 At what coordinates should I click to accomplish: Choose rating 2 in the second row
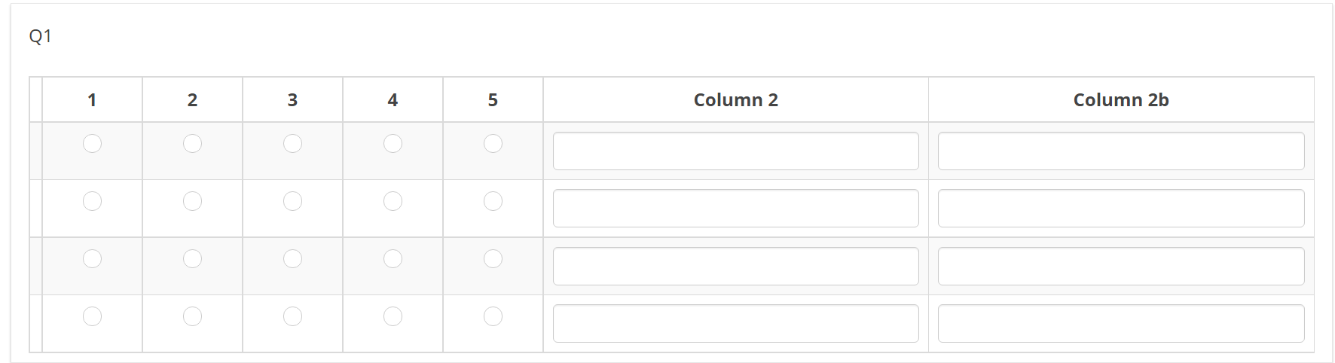pyautogui.click(x=192, y=201)
